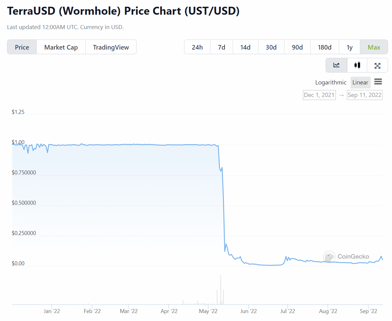Re-select the Max range toggle
This screenshot has width=392, height=321.
tap(374, 47)
